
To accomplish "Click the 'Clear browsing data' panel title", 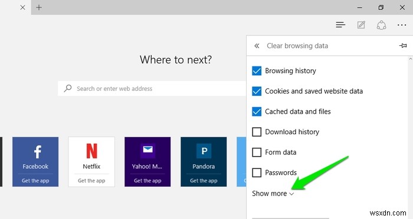I will pyautogui.click(x=297, y=46).
